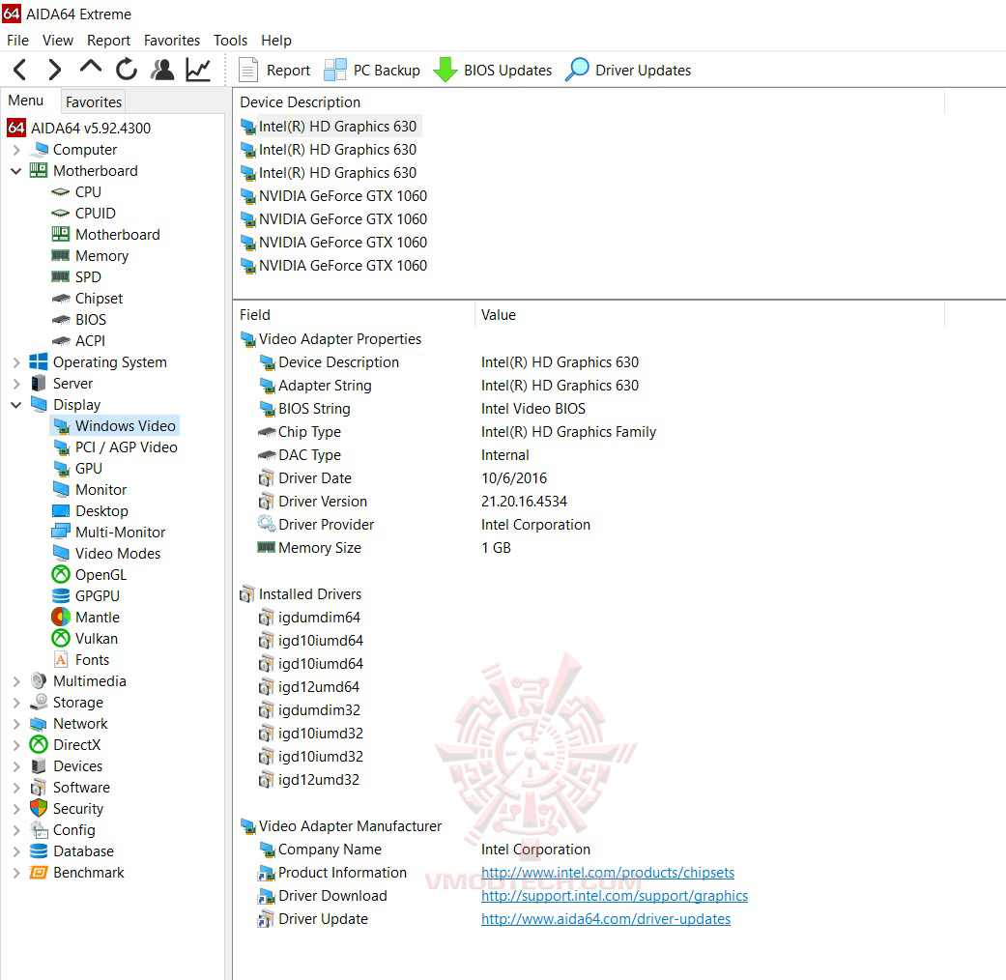Screen dimensions: 1006x980
Task: Click the Back navigation arrow
Action: click(x=20, y=70)
